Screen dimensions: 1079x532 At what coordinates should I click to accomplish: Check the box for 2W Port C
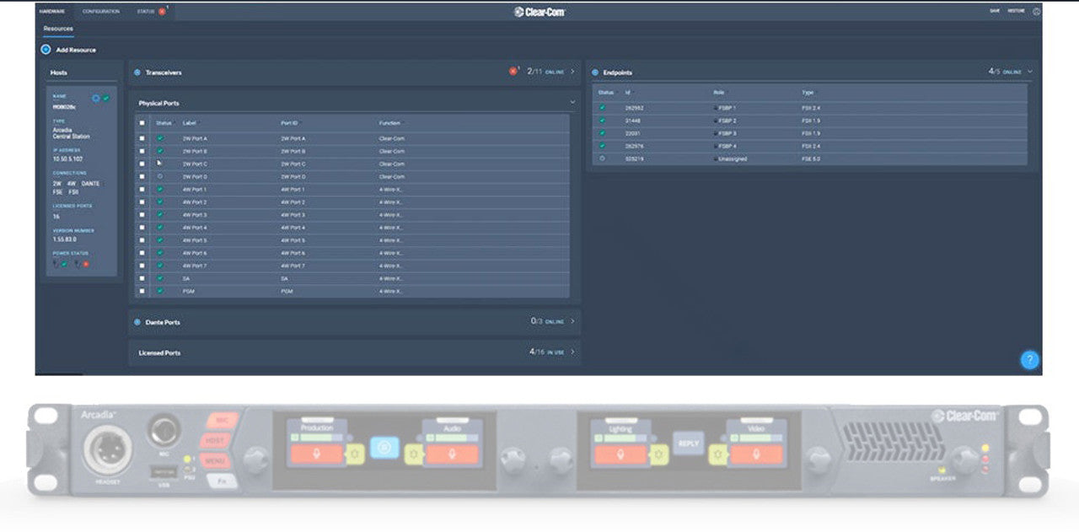click(142, 164)
